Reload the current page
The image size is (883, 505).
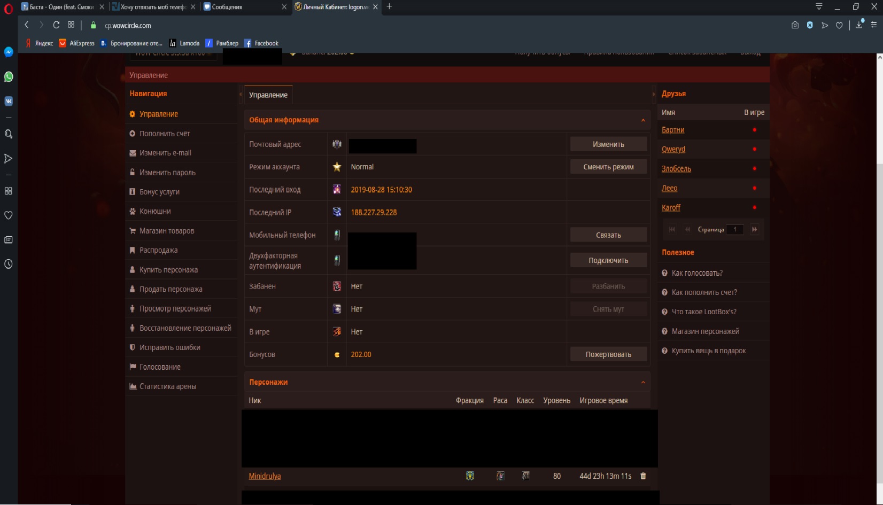[x=56, y=25]
